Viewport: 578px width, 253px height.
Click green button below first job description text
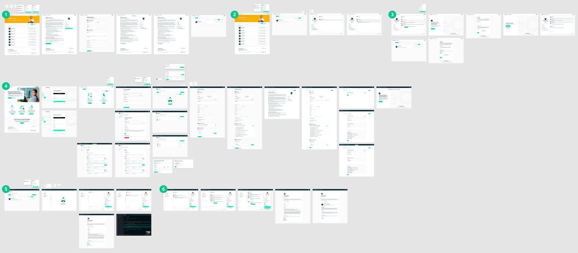click(48, 44)
